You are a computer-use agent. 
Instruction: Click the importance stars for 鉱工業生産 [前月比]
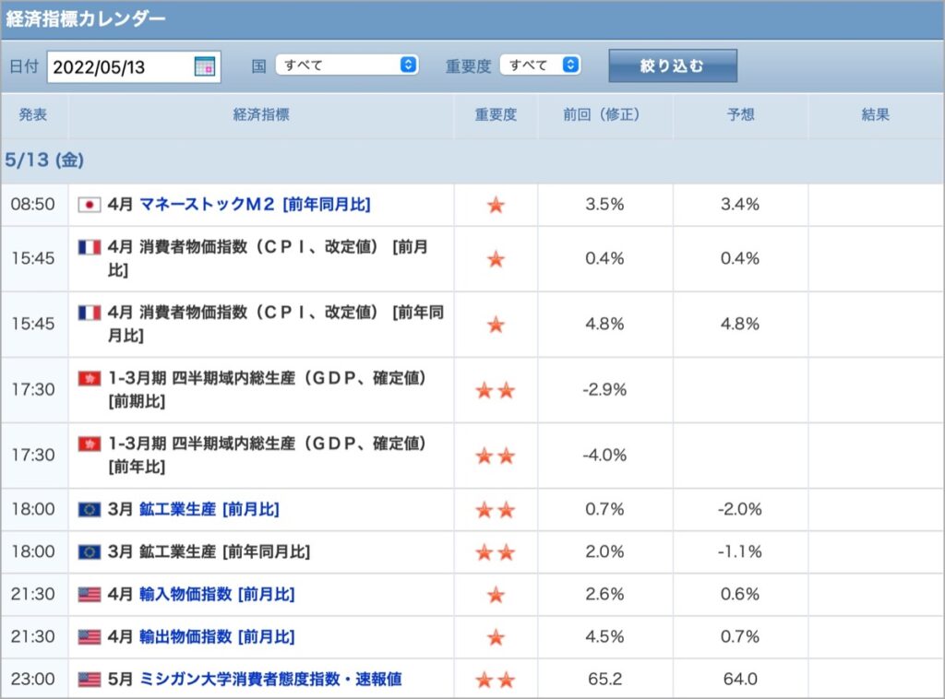click(x=496, y=510)
